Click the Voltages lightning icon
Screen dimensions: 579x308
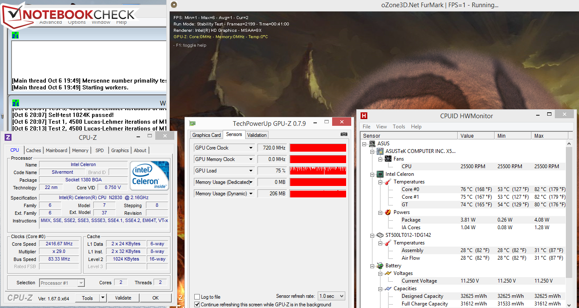tap(388, 273)
